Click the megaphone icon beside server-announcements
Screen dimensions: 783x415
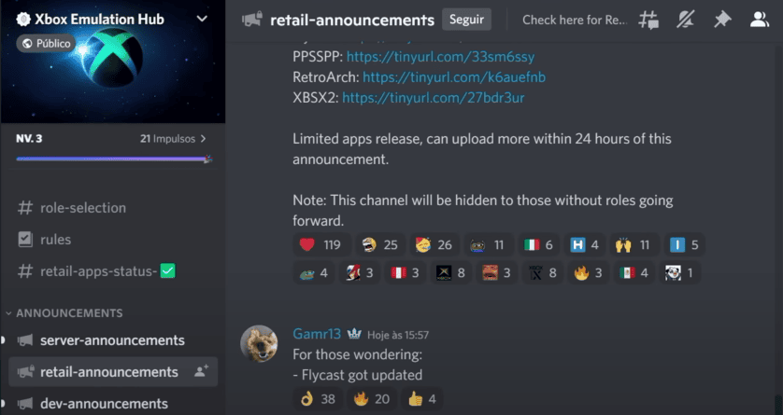(x=25, y=340)
